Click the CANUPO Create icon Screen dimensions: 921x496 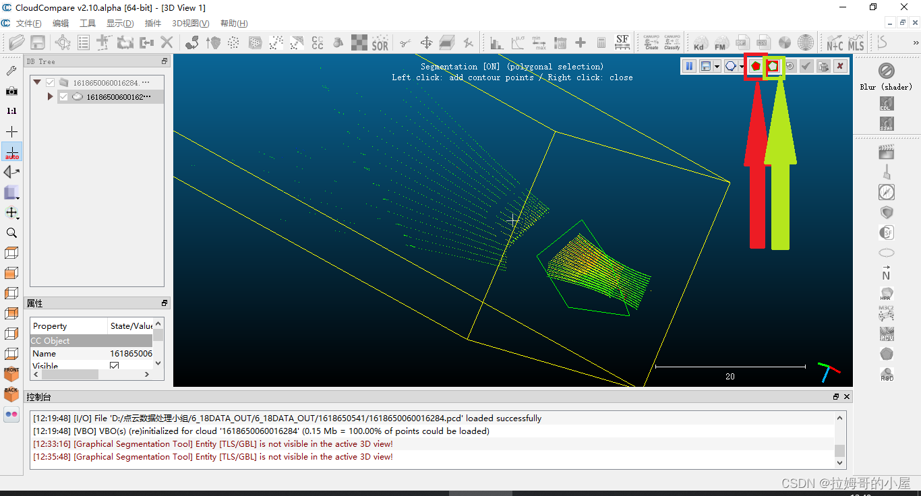651,42
